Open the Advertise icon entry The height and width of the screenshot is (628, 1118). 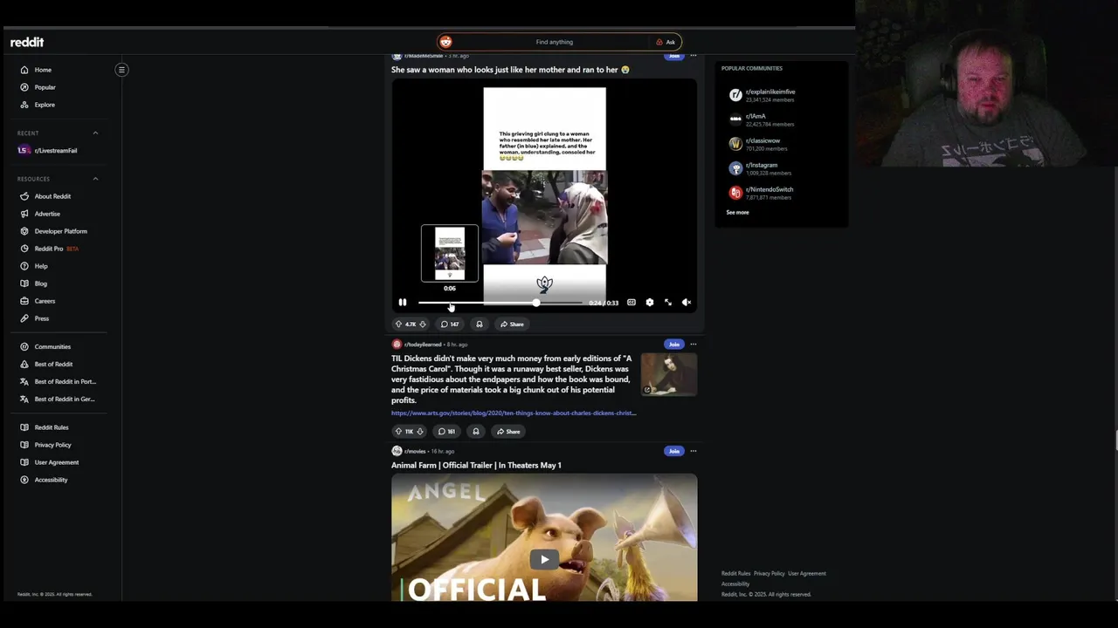(24, 214)
